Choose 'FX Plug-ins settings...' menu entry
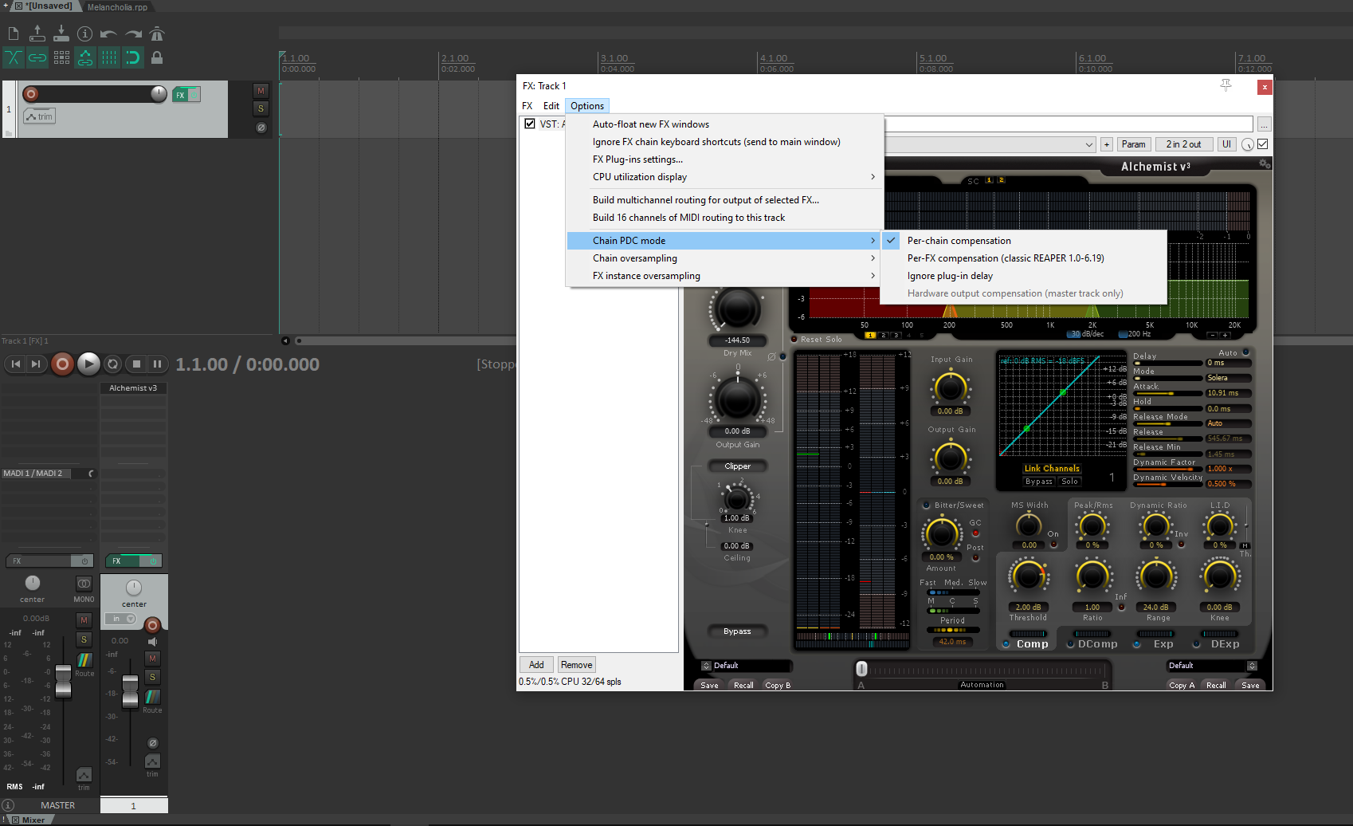This screenshot has height=826, width=1353. [637, 159]
